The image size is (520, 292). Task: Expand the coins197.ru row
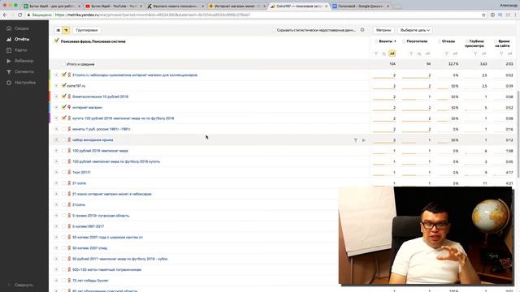pos(56,86)
